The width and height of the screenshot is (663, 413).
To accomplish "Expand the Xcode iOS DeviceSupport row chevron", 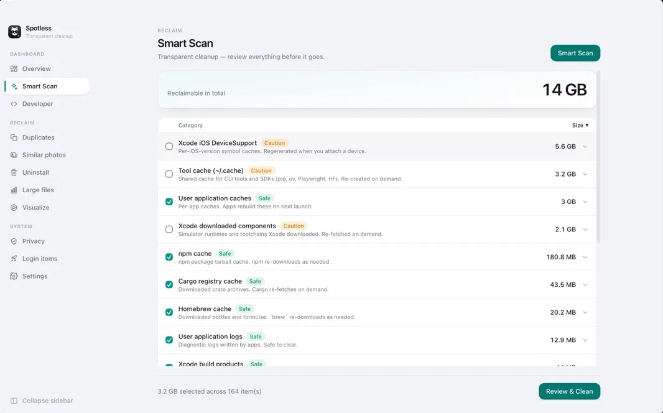I will tap(585, 147).
